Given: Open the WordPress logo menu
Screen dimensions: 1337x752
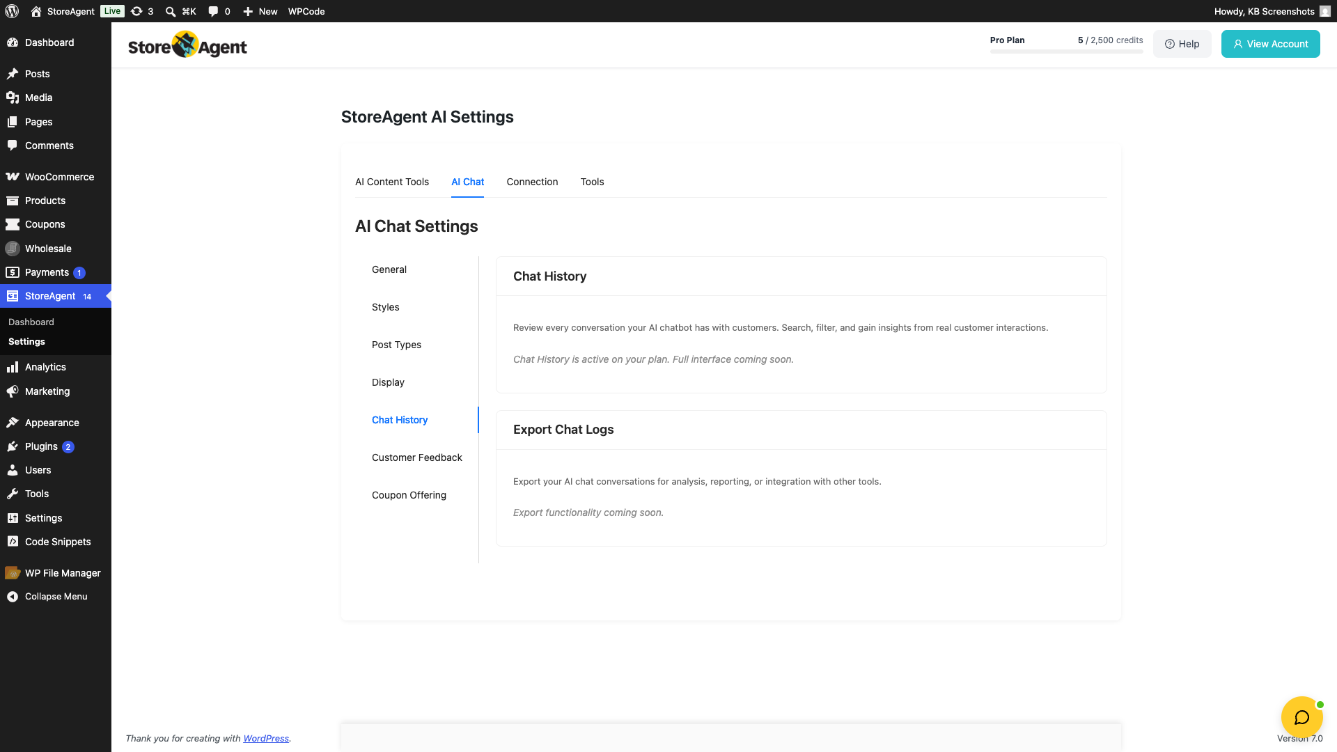Looking at the screenshot, I should tap(12, 11).
